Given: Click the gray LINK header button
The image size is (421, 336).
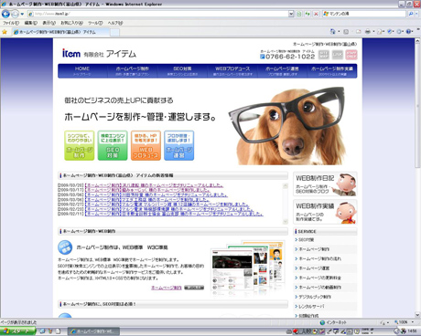Looking at the screenshot, I should pyautogui.click(x=338, y=55).
